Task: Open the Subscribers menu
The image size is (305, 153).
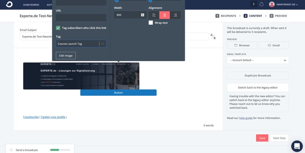Action: click(31, 5)
